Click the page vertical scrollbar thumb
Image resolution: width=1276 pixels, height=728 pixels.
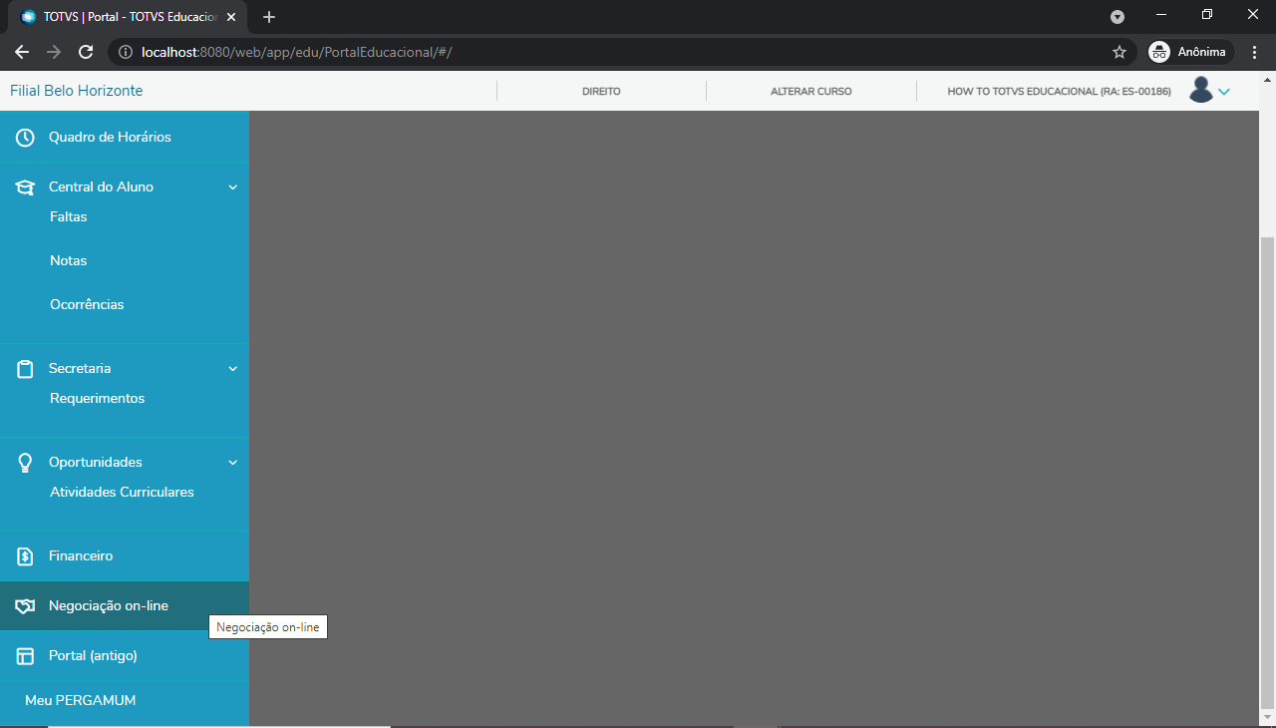pos(1267,471)
